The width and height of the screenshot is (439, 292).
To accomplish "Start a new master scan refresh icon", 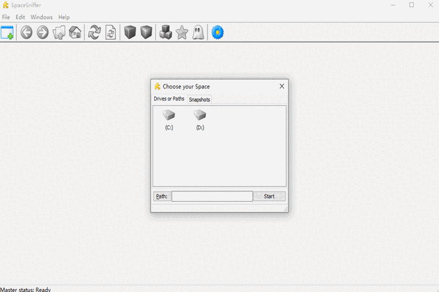I will (94, 32).
